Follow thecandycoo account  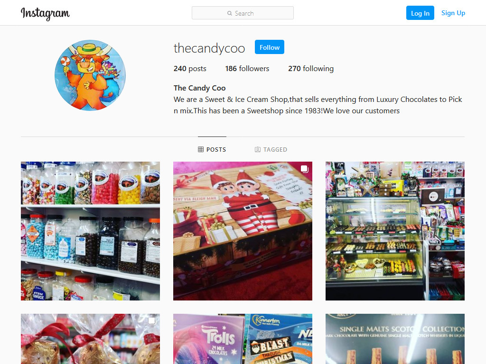[x=270, y=47]
